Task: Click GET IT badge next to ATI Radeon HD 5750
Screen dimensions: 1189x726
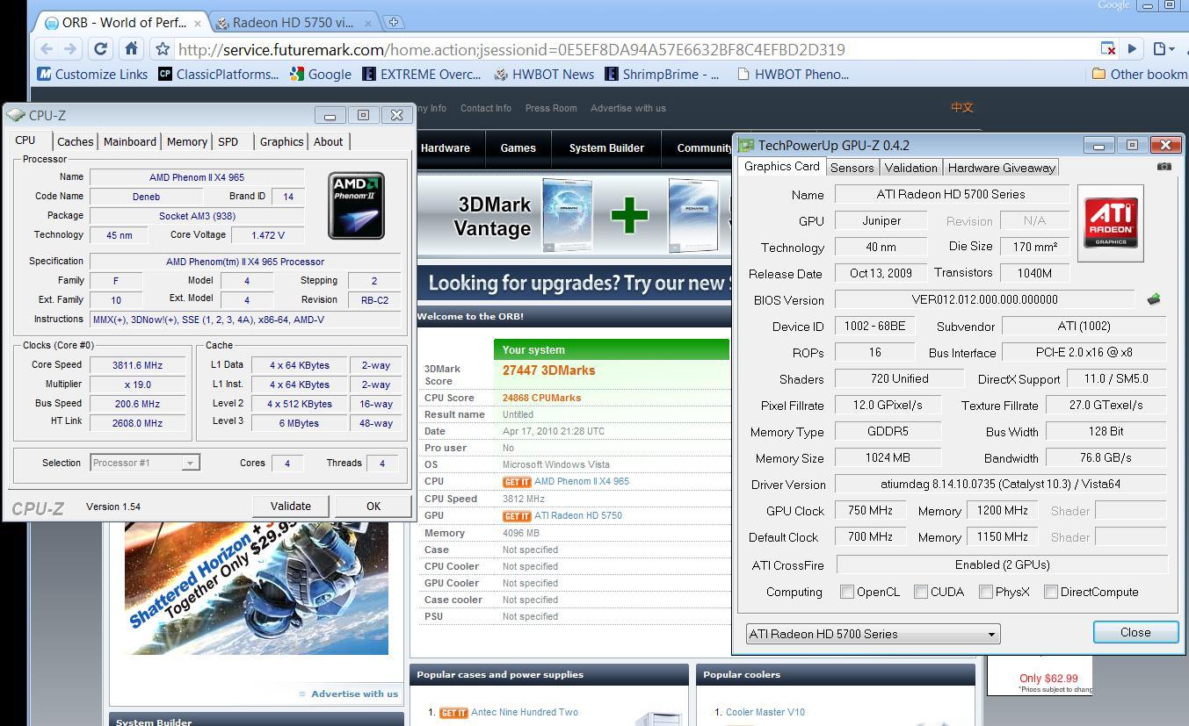Action: pos(517,516)
